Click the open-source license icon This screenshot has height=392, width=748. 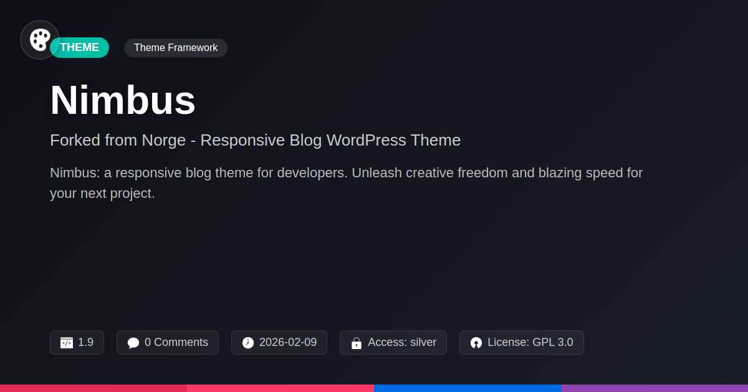click(476, 343)
